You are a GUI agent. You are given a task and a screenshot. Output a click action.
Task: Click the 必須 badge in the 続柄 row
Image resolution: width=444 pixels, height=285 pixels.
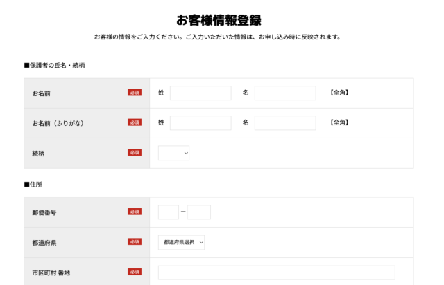coord(135,153)
